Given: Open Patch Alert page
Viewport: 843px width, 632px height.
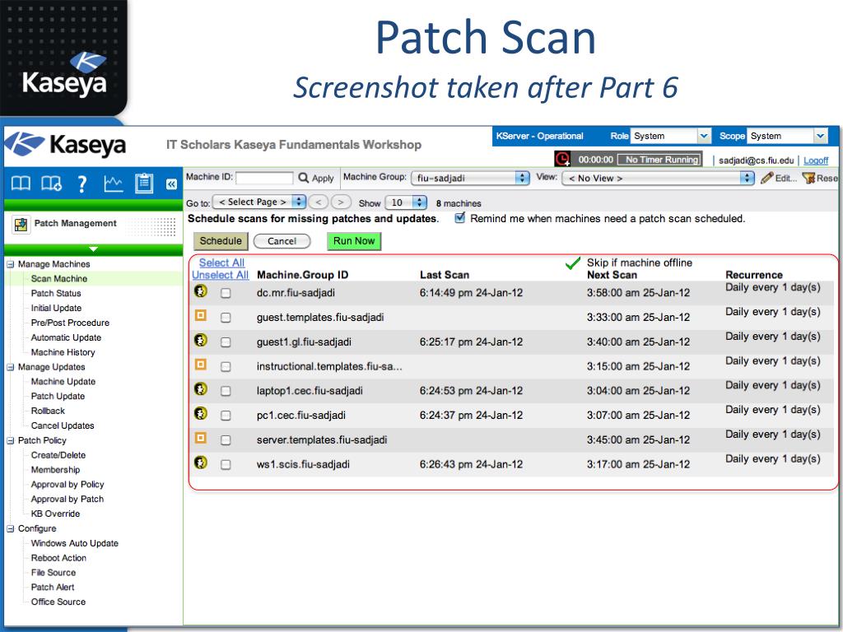Looking at the screenshot, I should coord(53,588).
